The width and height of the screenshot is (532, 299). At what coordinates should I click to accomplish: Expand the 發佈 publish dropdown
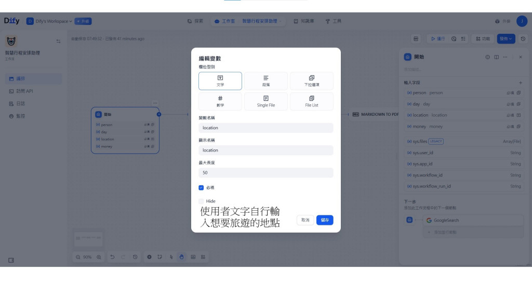(506, 38)
